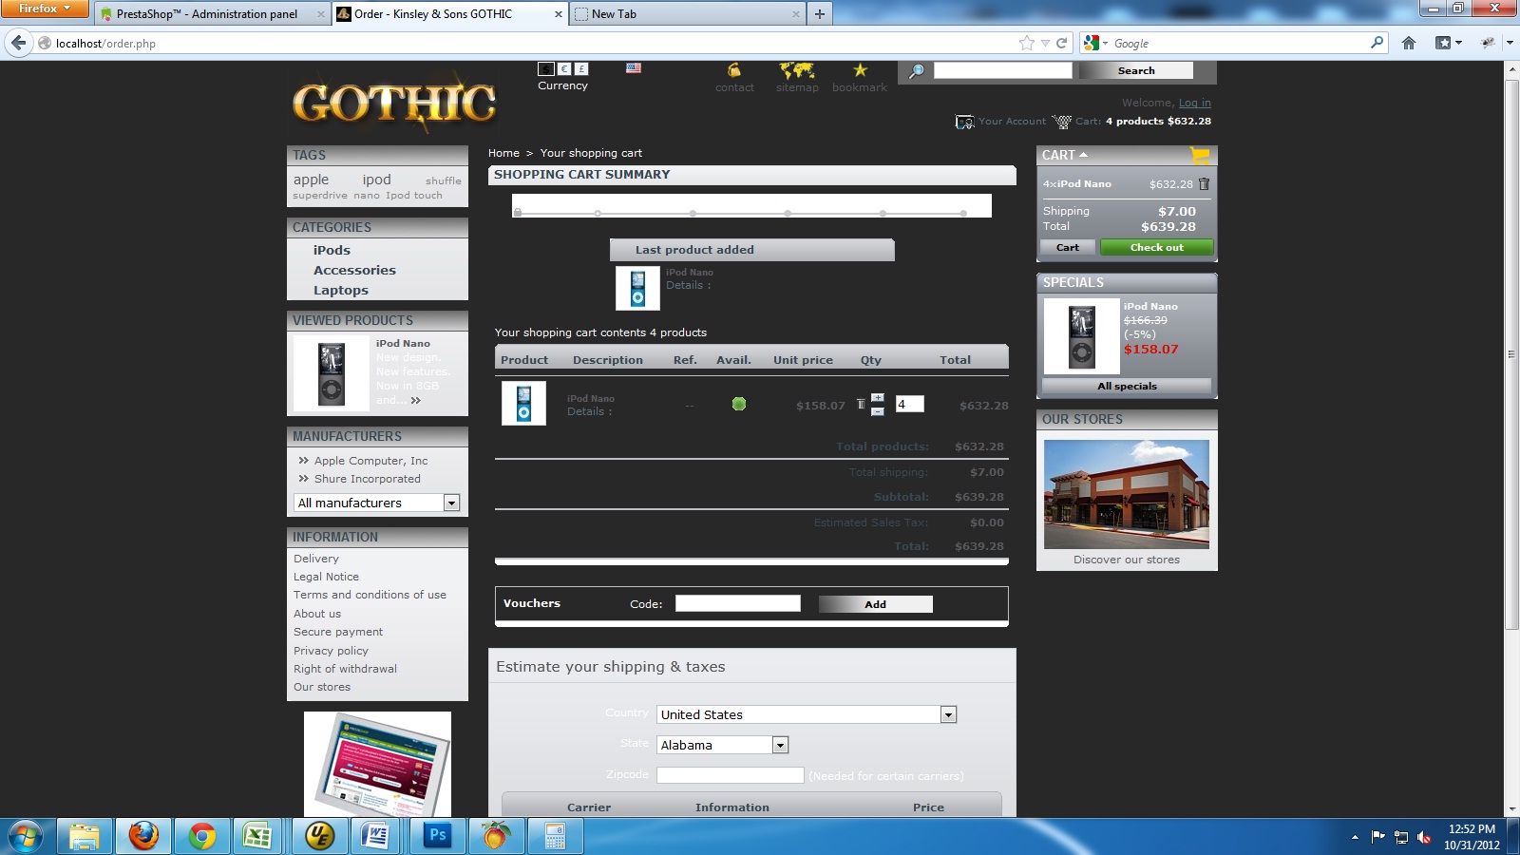Click the bookmark star icon
The image size is (1520, 855).
pyautogui.click(x=860, y=70)
